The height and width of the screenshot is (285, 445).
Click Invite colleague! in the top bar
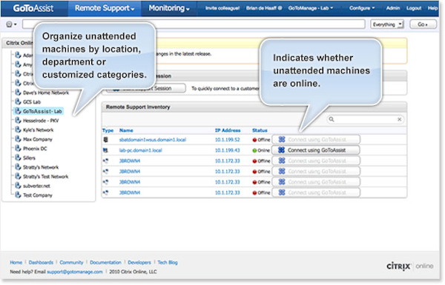point(222,8)
